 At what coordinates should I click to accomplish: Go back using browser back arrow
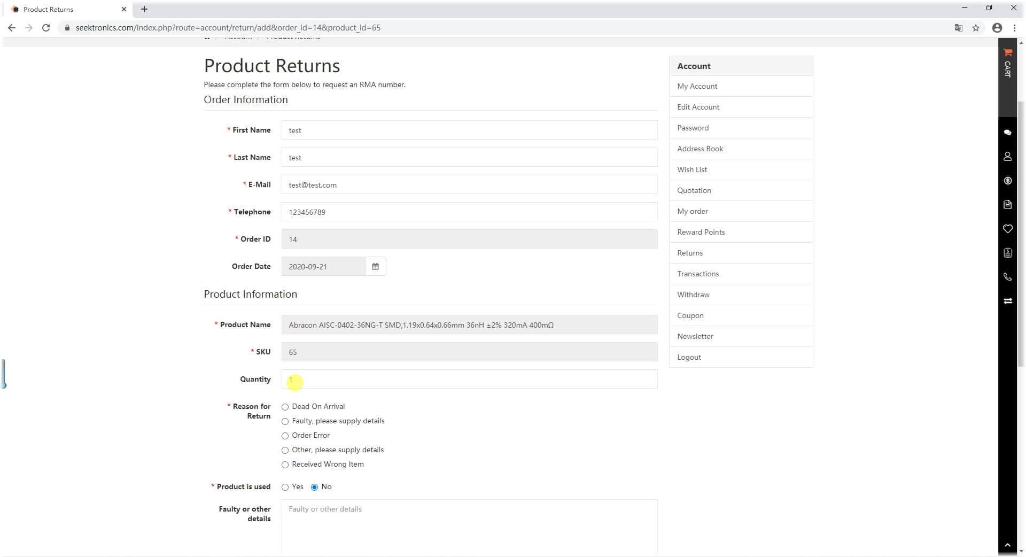pos(12,28)
